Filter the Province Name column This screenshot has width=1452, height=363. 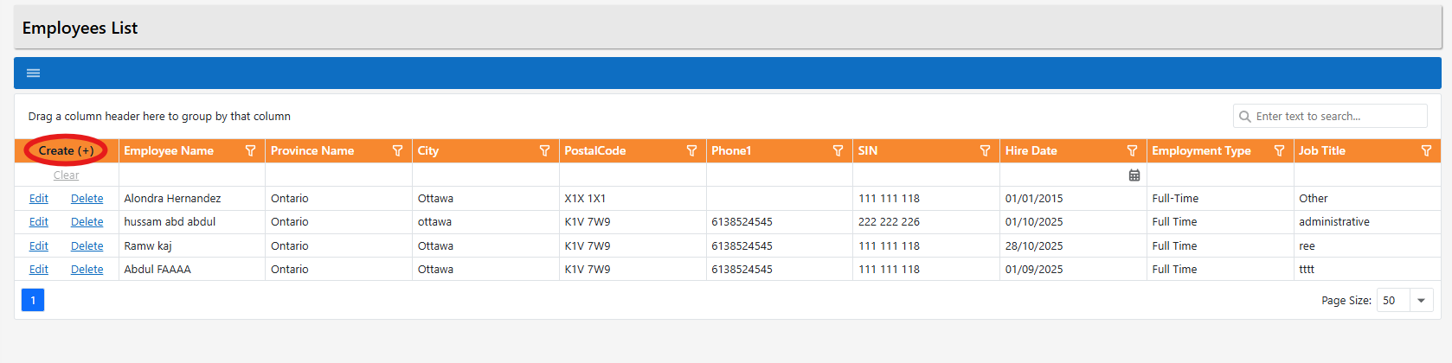[398, 150]
